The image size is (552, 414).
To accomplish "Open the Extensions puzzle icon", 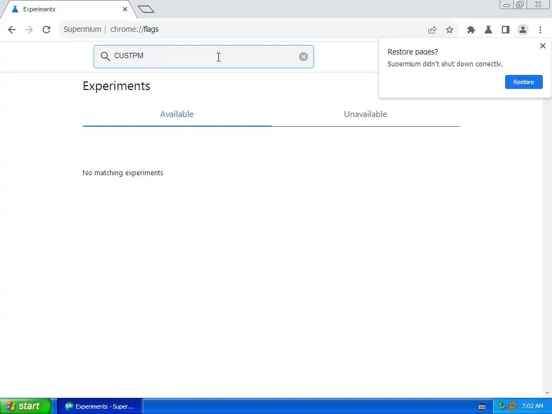I will (x=471, y=30).
